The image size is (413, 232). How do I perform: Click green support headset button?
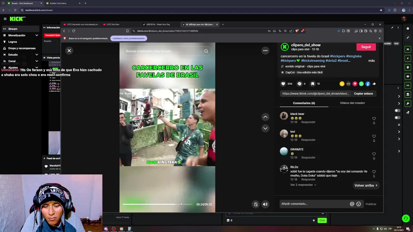[406, 218]
